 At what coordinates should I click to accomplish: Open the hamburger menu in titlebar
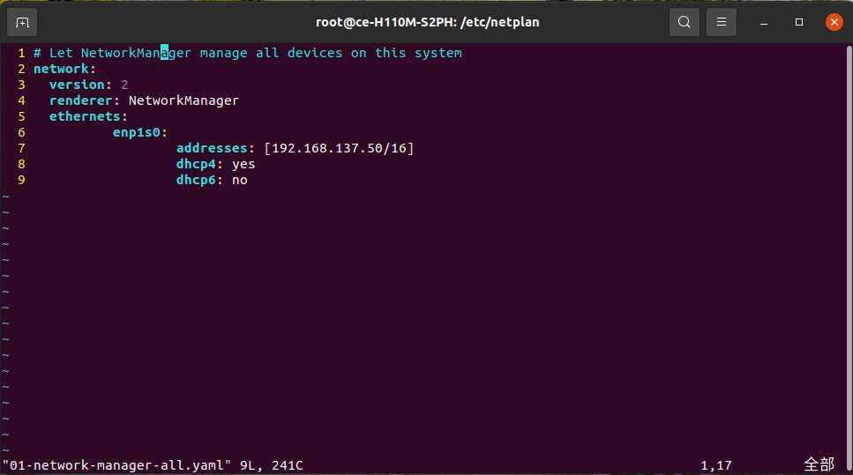point(721,22)
